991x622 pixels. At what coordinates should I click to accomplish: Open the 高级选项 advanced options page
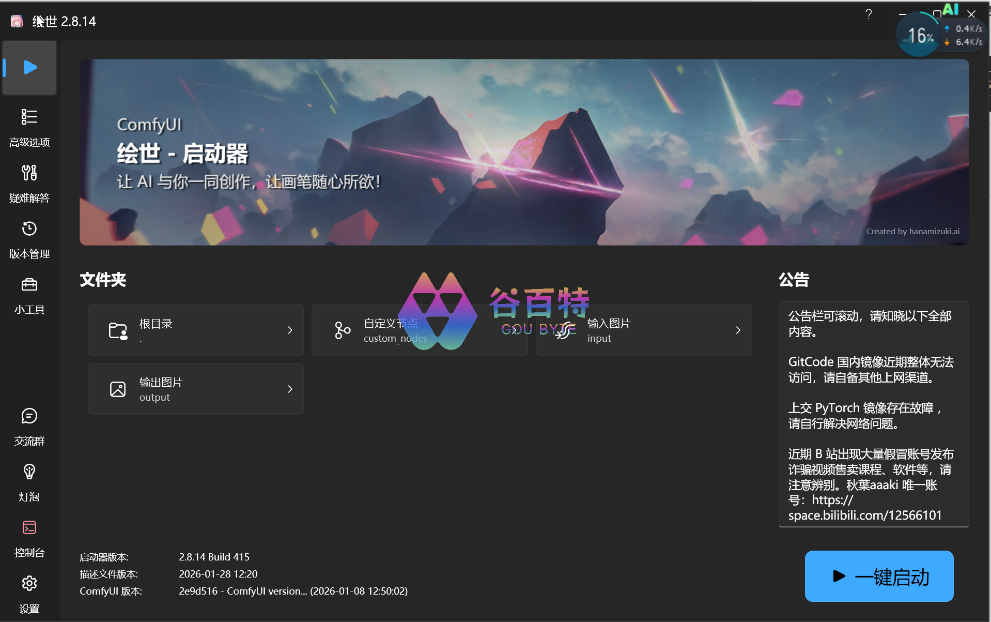click(29, 127)
